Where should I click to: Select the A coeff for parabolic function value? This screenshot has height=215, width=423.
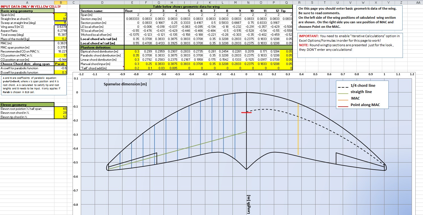point(61,68)
